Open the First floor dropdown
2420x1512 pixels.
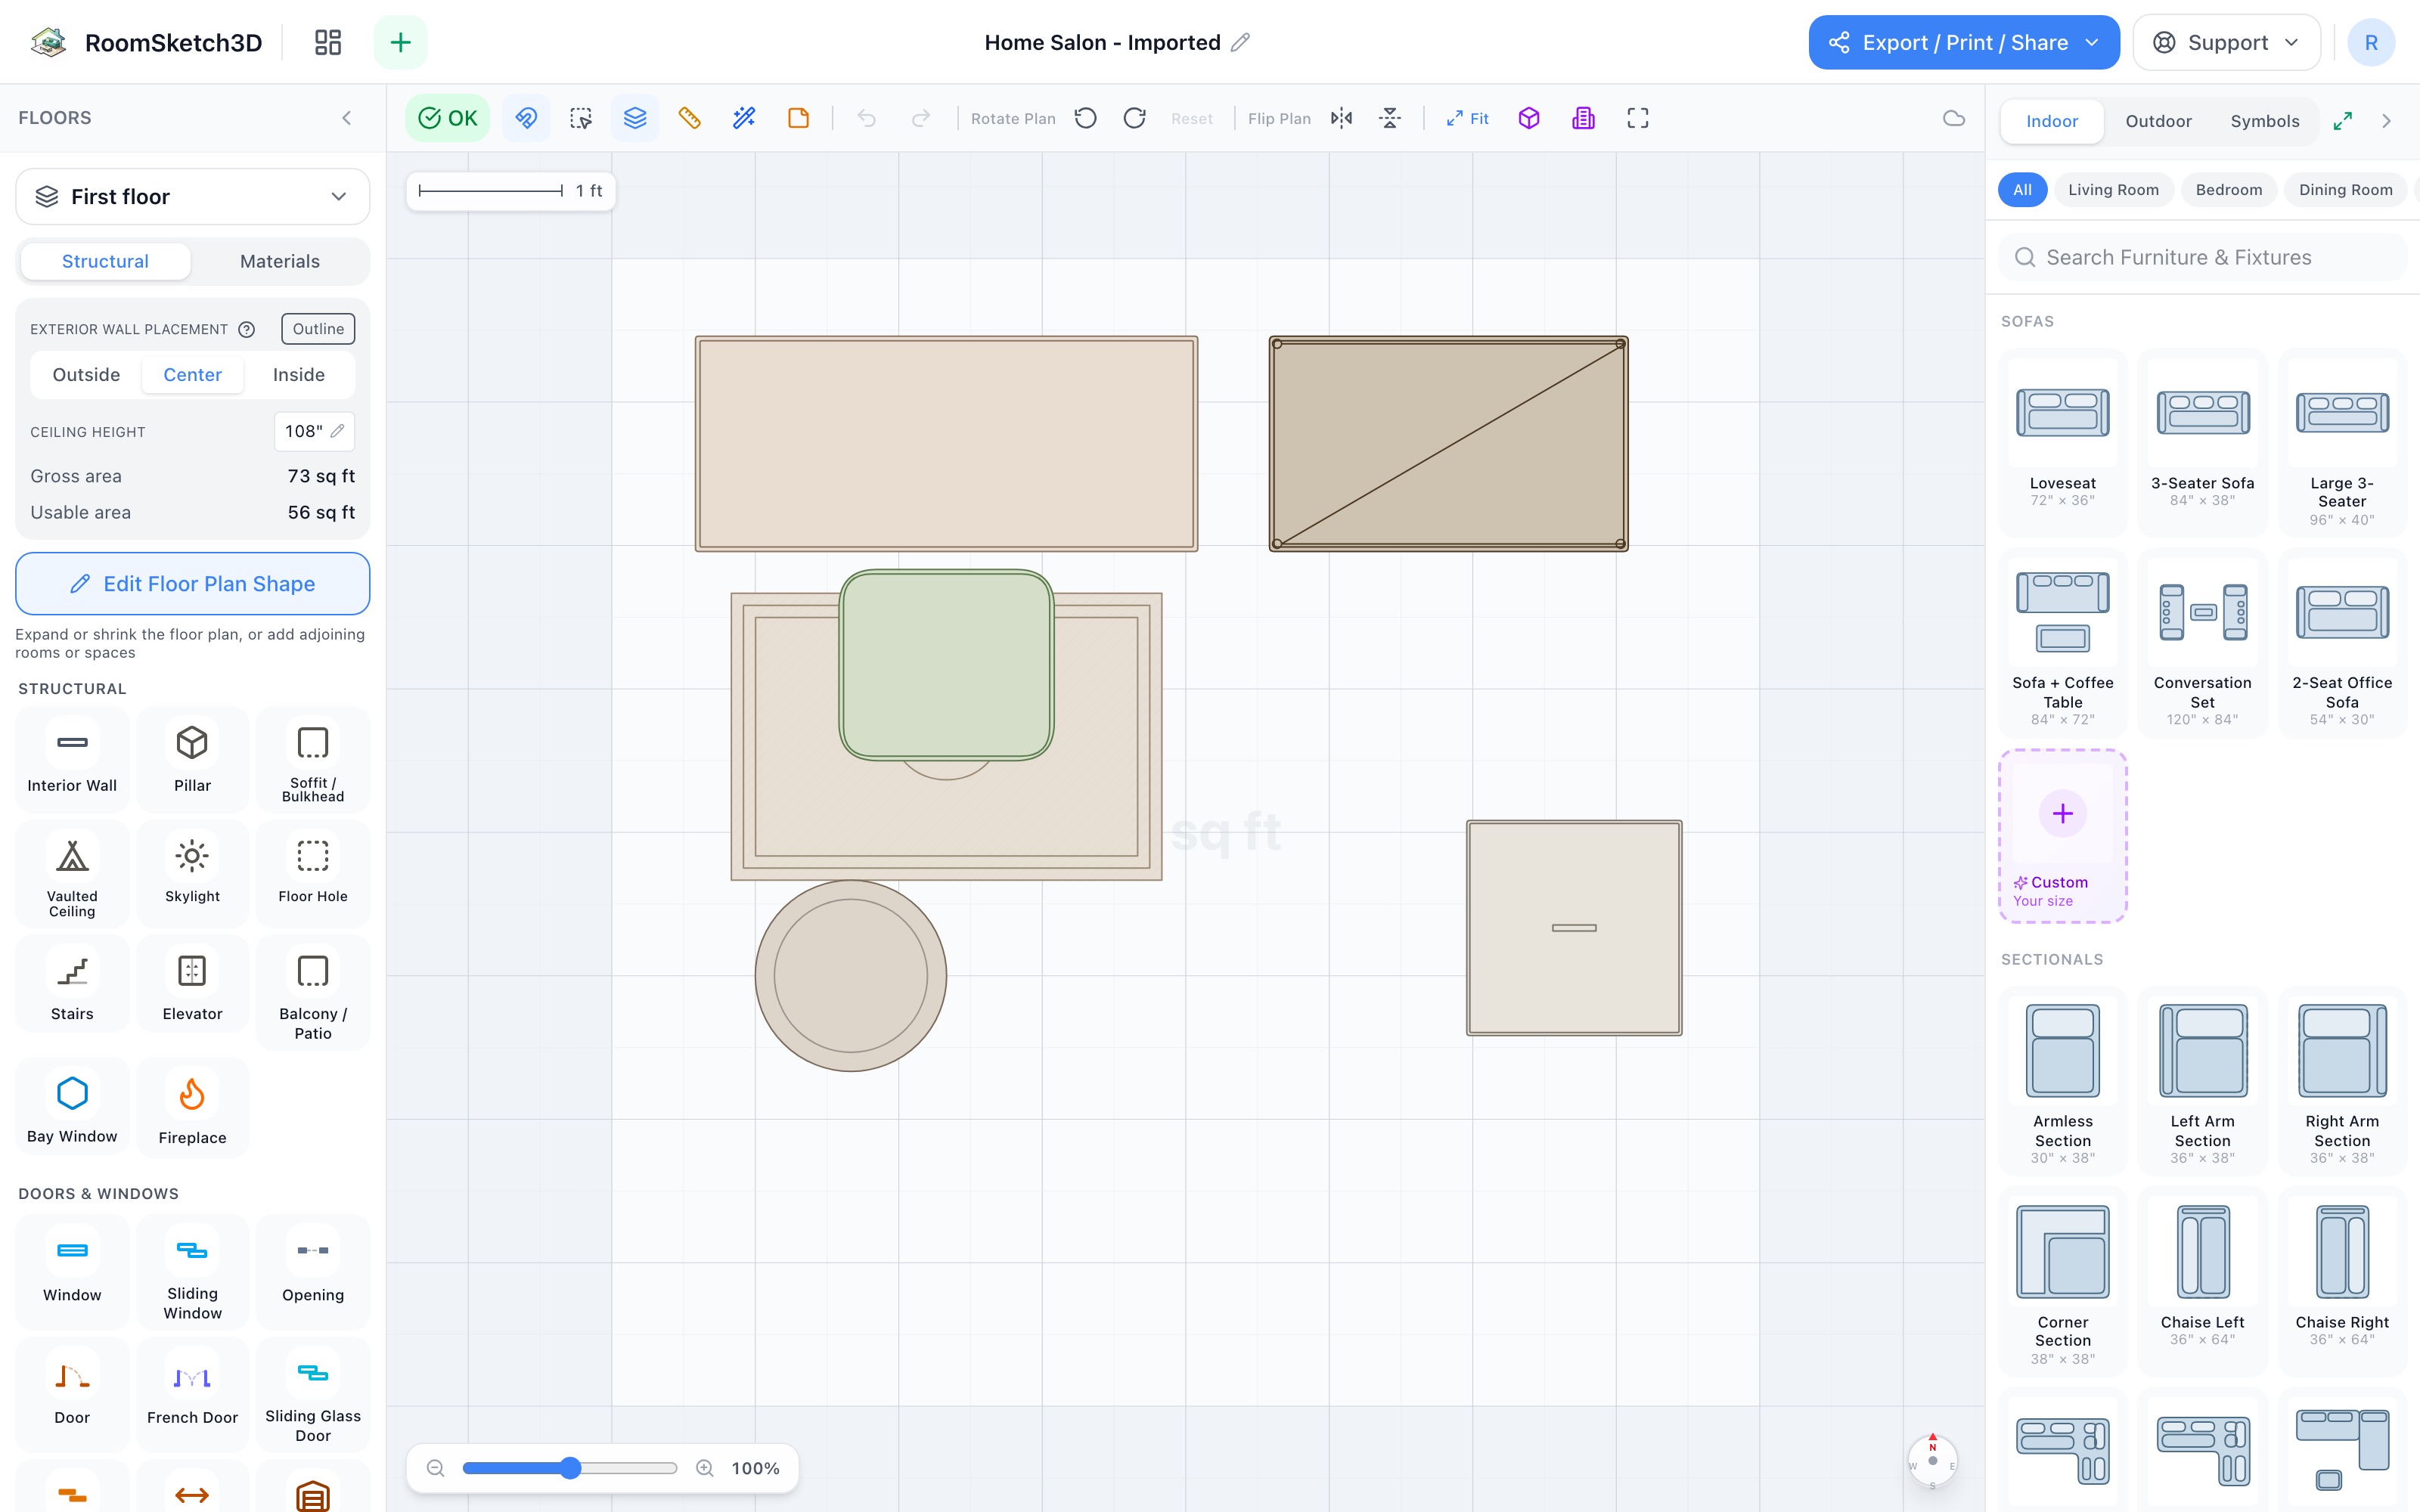click(193, 196)
